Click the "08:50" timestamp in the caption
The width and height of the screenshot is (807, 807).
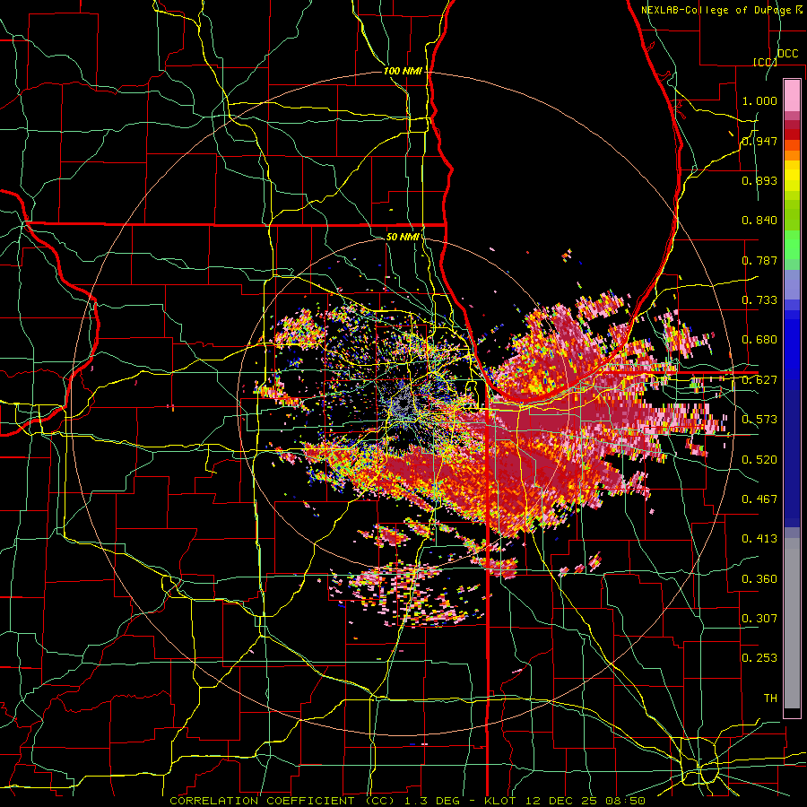pyautogui.click(x=627, y=801)
